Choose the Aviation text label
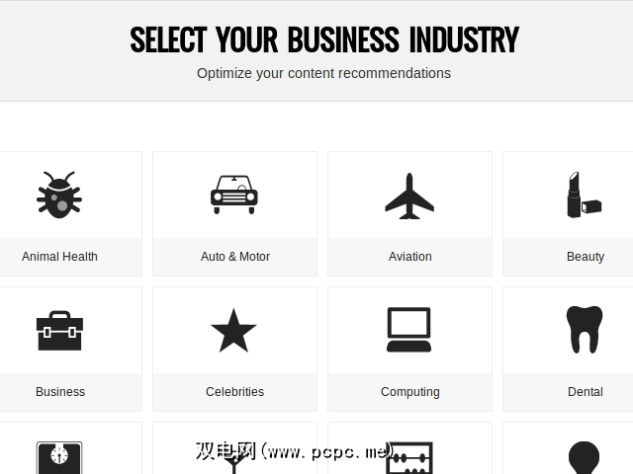The image size is (633, 474). click(x=410, y=257)
